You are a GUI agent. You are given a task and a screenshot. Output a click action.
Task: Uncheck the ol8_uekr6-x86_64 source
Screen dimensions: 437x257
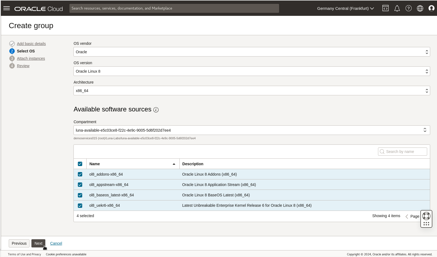coord(80,206)
